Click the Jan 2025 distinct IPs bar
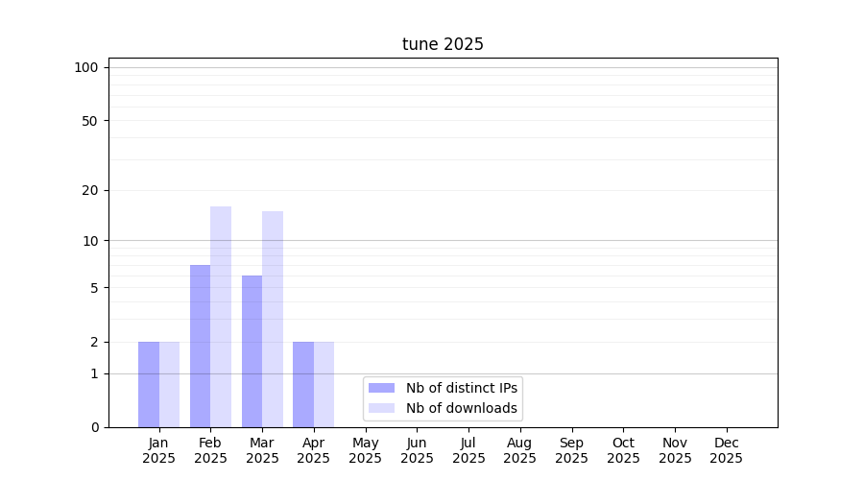This screenshot has height=480, width=864. pyautogui.click(x=149, y=384)
